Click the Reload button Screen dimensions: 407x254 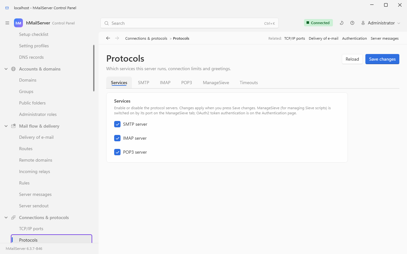pyautogui.click(x=352, y=59)
